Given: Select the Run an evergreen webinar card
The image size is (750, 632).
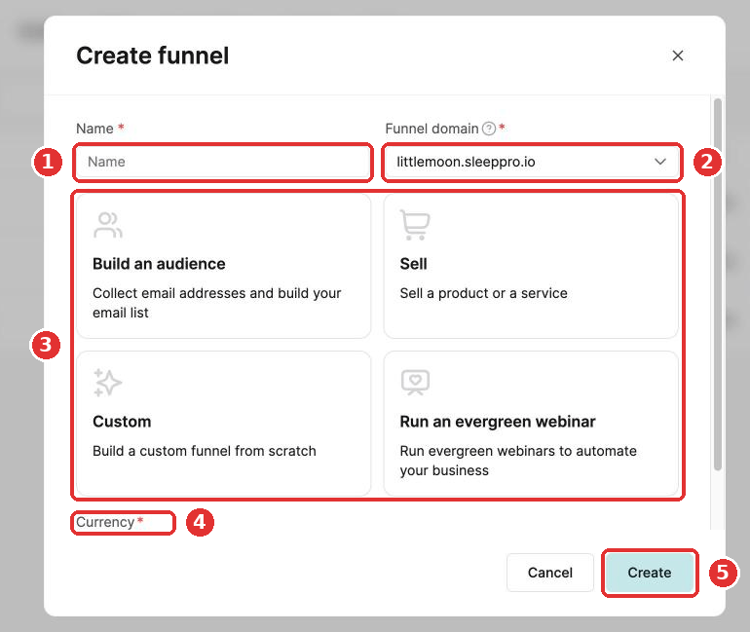Looking at the screenshot, I should [x=531, y=424].
